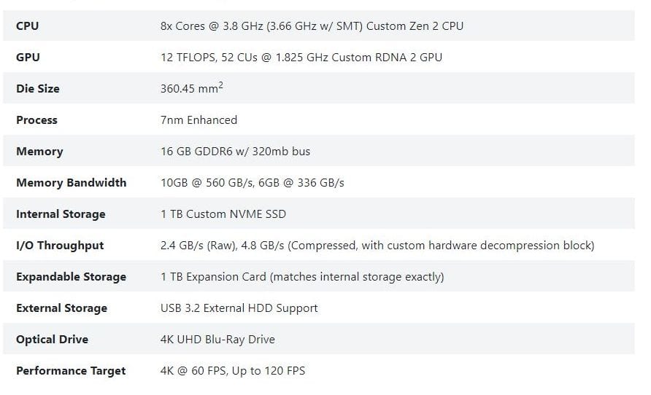The width and height of the screenshot is (651, 395).
Task: Click the 1 TB Custom NVME SSD value
Action: pyautogui.click(x=223, y=214)
